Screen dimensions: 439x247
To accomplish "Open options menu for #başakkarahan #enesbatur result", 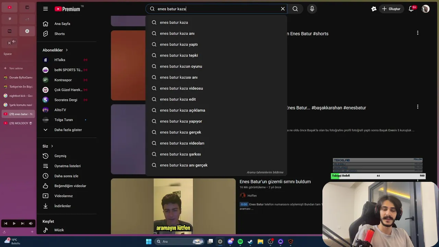I will 417,107.
